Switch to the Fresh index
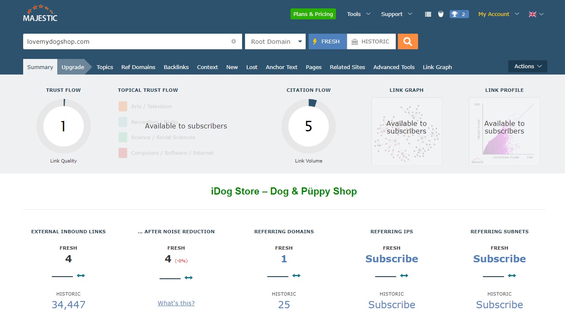The height and width of the screenshot is (320, 565). click(x=328, y=41)
